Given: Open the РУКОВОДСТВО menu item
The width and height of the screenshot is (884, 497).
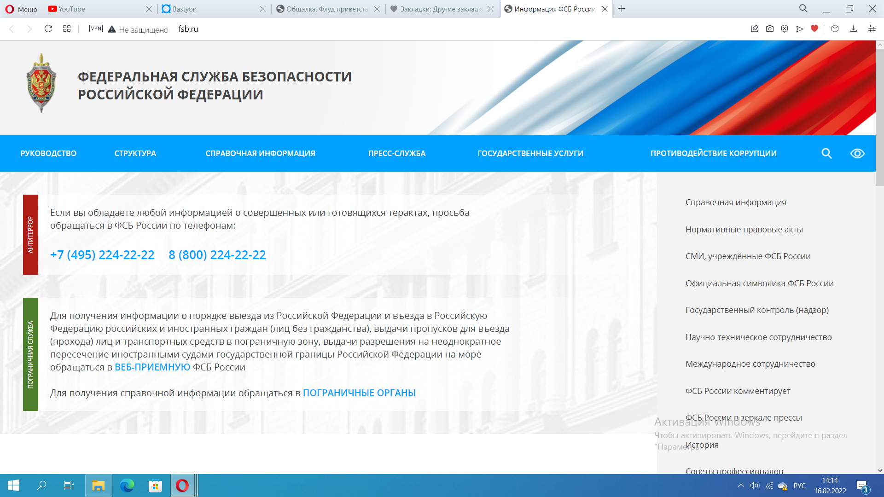Looking at the screenshot, I should (x=48, y=153).
